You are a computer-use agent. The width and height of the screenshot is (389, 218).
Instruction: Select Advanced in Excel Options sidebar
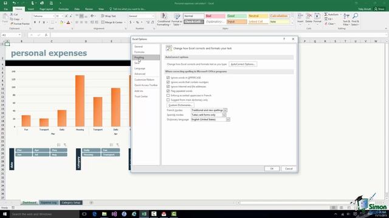[140, 74]
